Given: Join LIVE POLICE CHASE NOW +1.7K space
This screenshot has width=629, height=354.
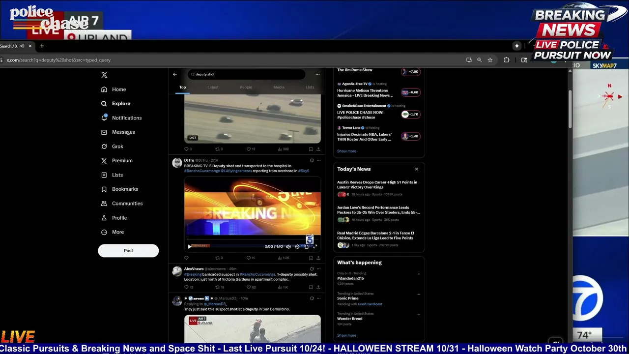Looking at the screenshot, I should [411, 114].
